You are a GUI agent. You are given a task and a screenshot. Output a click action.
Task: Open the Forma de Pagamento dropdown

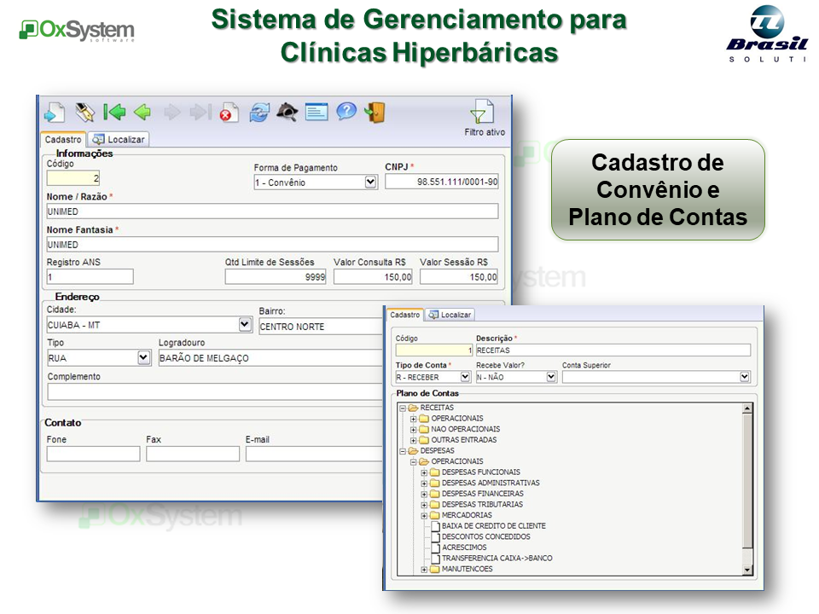[x=370, y=182]
